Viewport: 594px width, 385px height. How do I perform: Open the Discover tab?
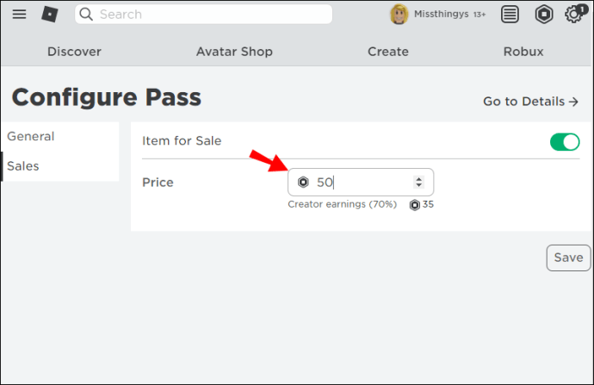[74, 52]
